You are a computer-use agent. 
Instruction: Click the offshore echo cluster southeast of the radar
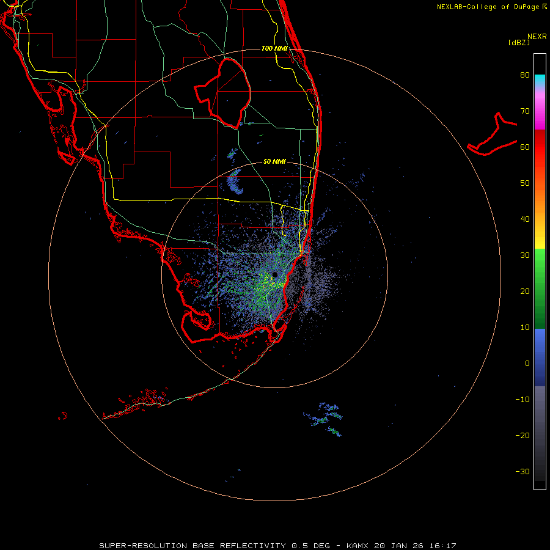pos(323,419)
